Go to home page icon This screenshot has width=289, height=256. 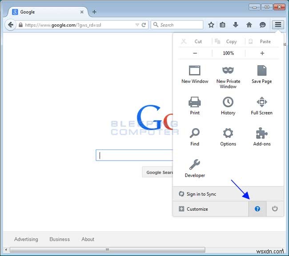[249, 25]
